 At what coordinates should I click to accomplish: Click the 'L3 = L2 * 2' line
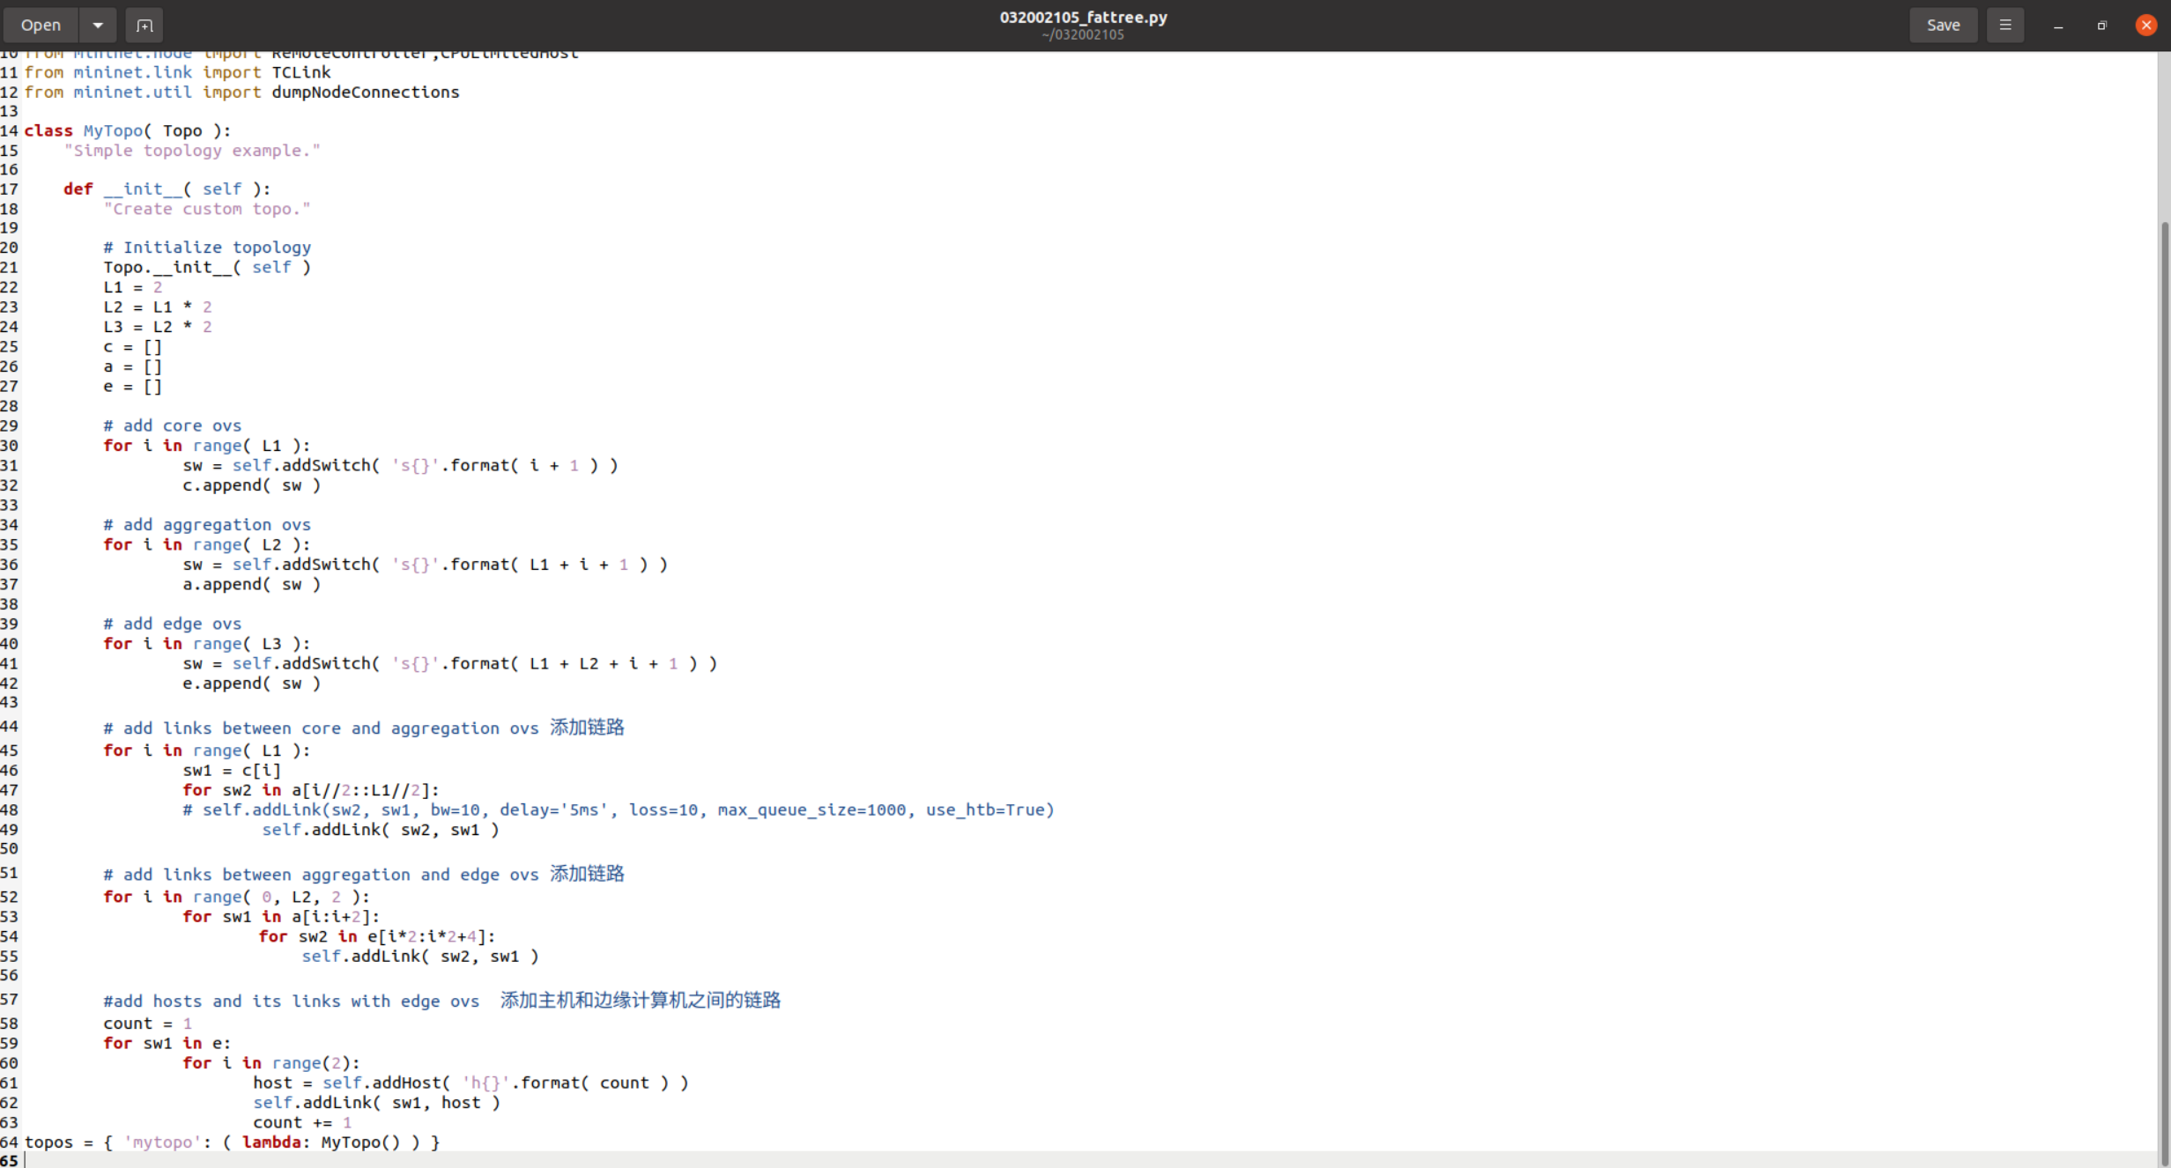tap(158, 326)
